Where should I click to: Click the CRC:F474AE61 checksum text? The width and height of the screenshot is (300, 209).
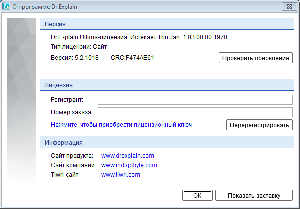click(132, 58)
